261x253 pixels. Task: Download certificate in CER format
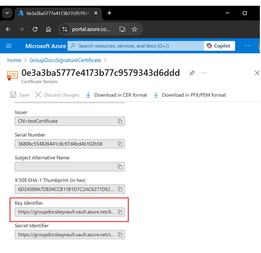(x=116, y=95)
